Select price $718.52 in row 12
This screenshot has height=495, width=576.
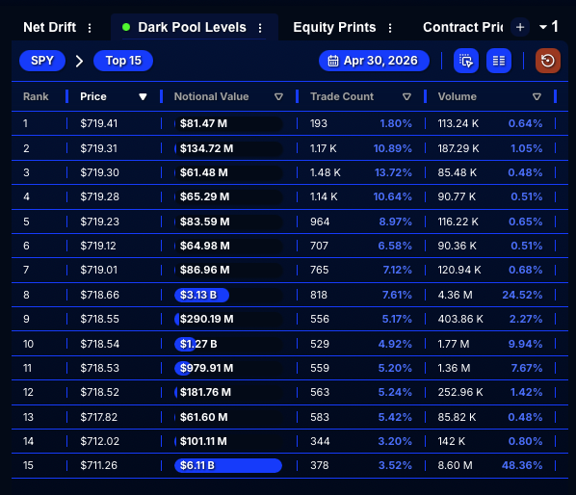[x=99, y=392]
